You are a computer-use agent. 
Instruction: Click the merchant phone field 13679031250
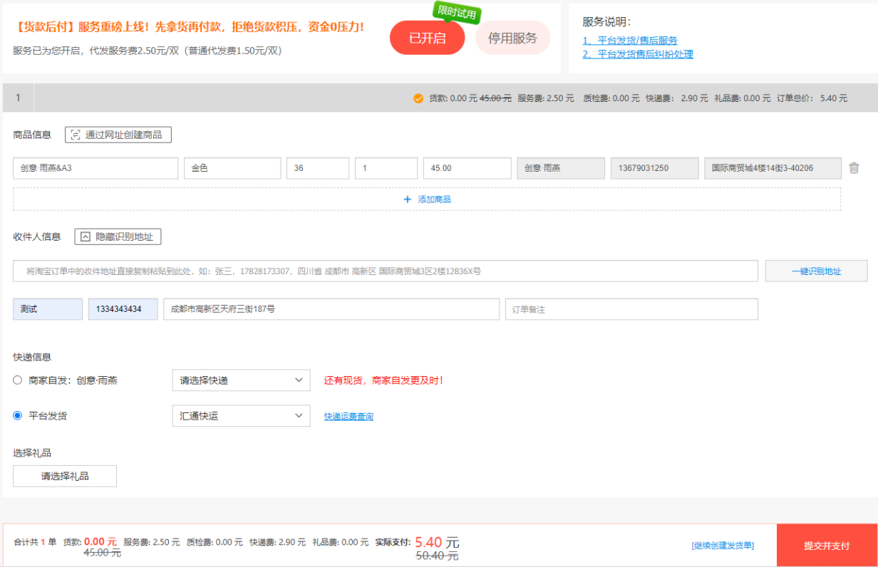pos(655,168)
